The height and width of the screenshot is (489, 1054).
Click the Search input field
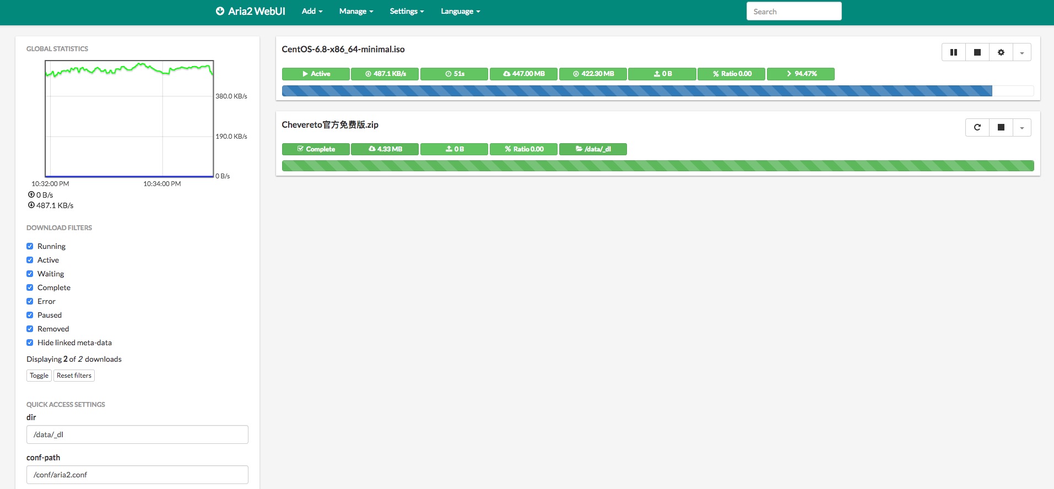[x=793, y=12]
